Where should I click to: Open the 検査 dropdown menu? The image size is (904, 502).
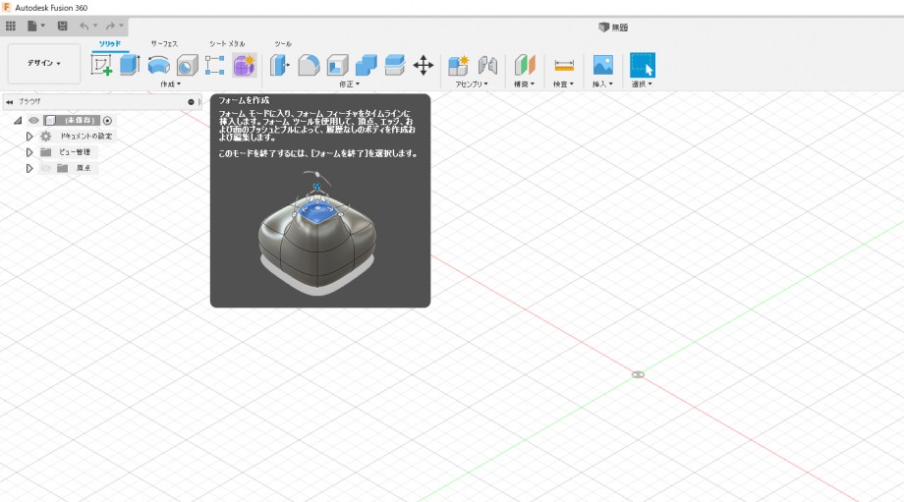point(563,84)
